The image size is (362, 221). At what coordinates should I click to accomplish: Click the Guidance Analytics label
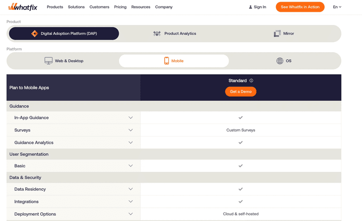click(34, 142)
